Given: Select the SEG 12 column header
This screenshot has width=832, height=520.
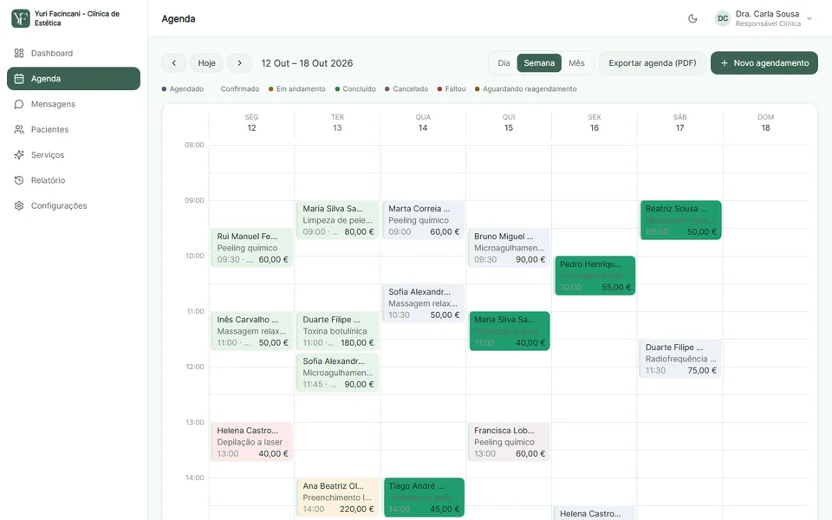Looking at the screenshot, I should (251, 122).
